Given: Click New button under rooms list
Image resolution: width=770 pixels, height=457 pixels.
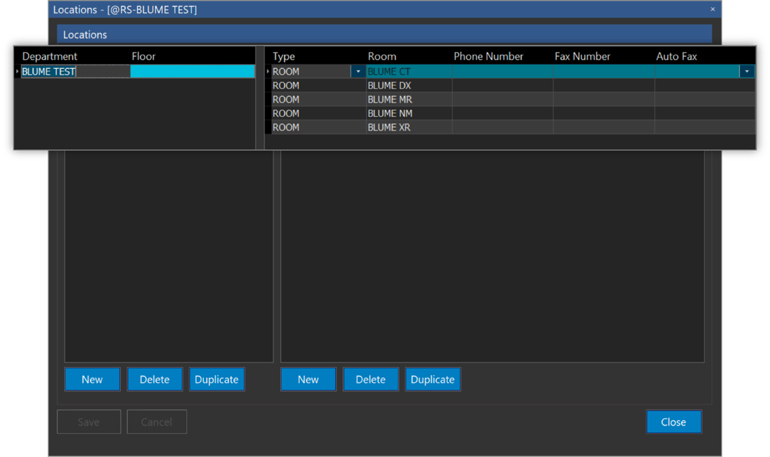Looking at the screenshot, I should tap(308, 379).
